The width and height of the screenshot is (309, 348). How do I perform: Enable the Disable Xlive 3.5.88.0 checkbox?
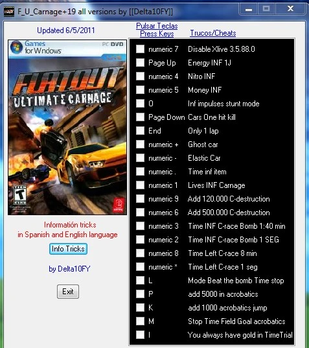tap(140, 49)
